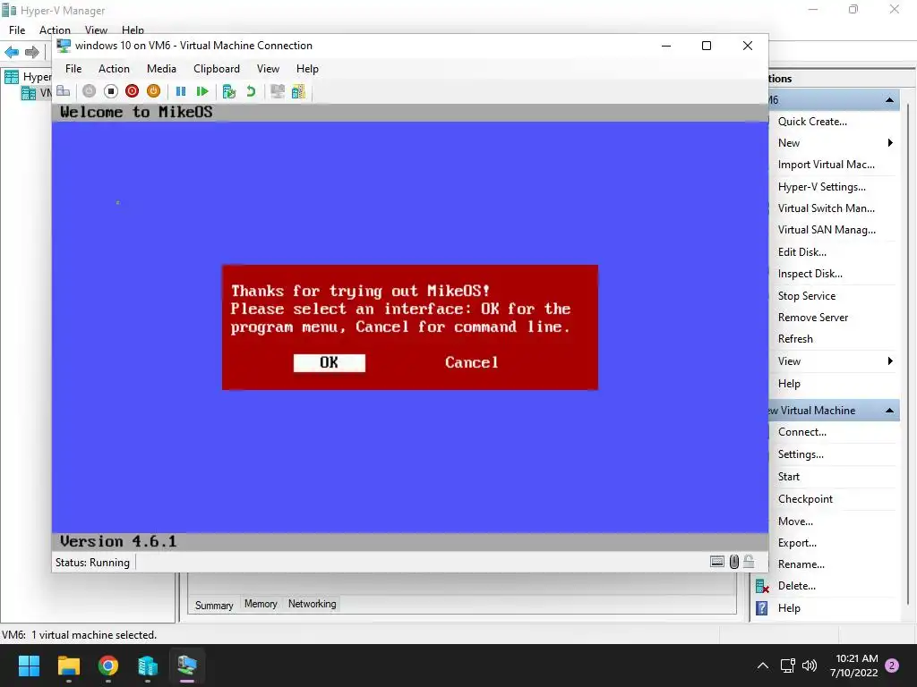
Task: Click the last toolbar icon (Share)
Action: click(298, 91)
